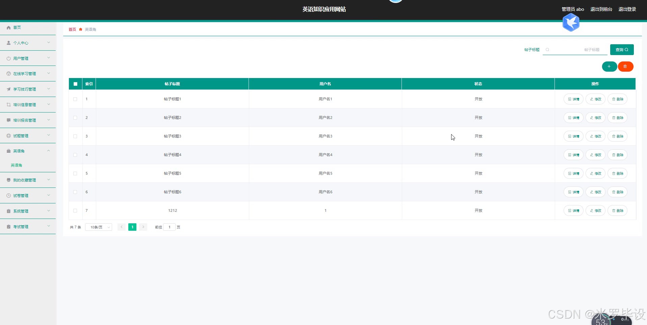Viewport: 647px width, 325px height.
Task: Click the blue bird hexagon logo
Action: (x=571, y=23)
